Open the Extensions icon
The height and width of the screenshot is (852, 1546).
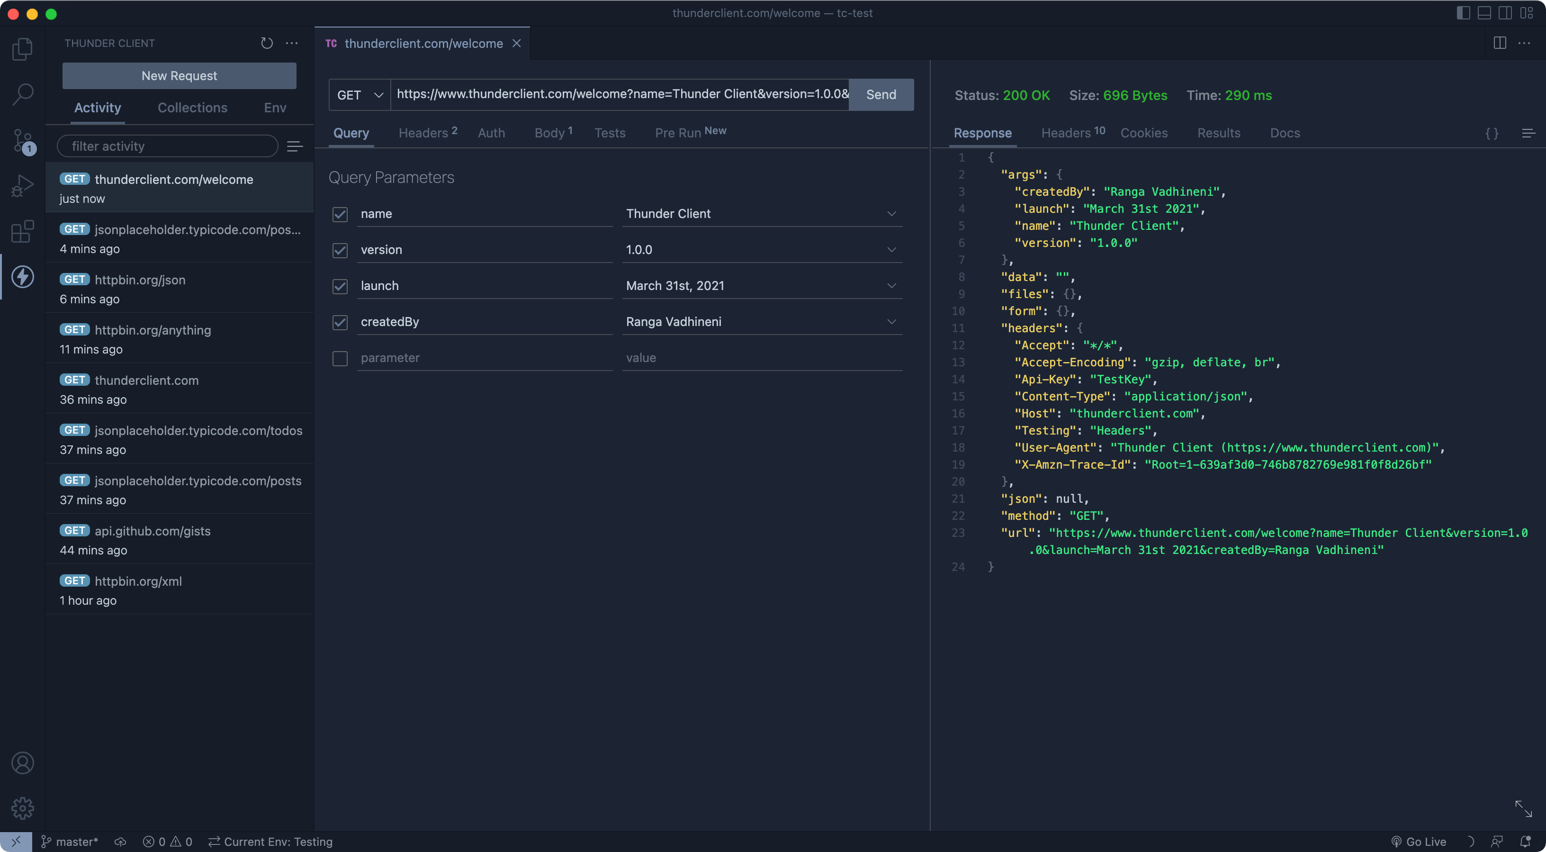pyautogui.click(x=22, y=231)
